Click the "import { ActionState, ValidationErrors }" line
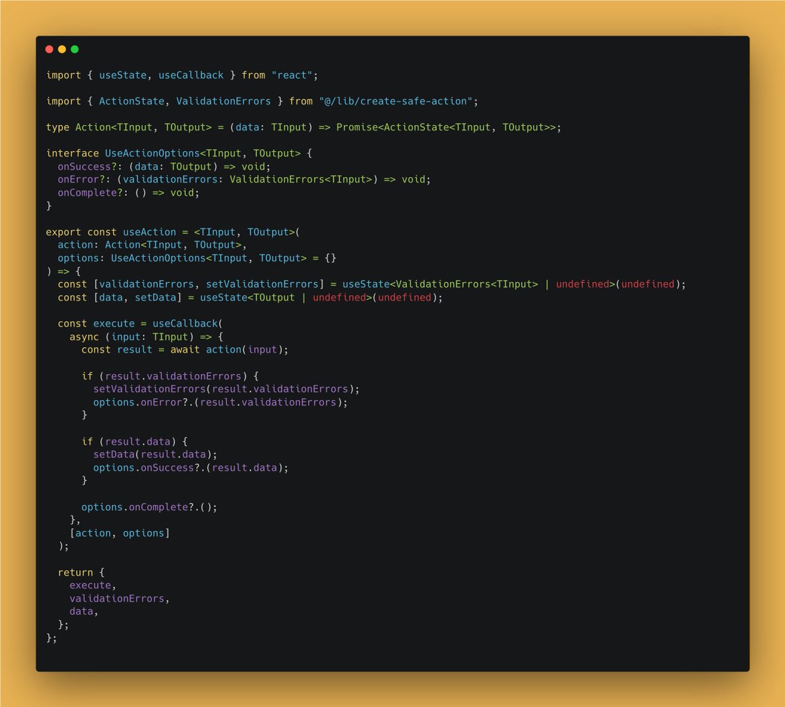This screenshot has height=707, width=785. [262, 101]
